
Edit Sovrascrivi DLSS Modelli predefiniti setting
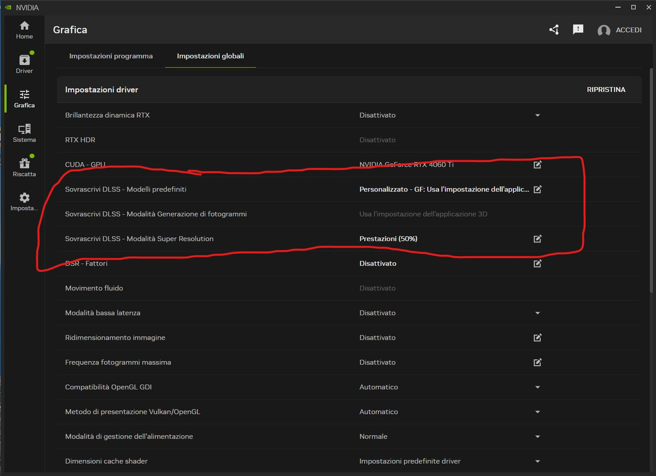click(537, 189)
